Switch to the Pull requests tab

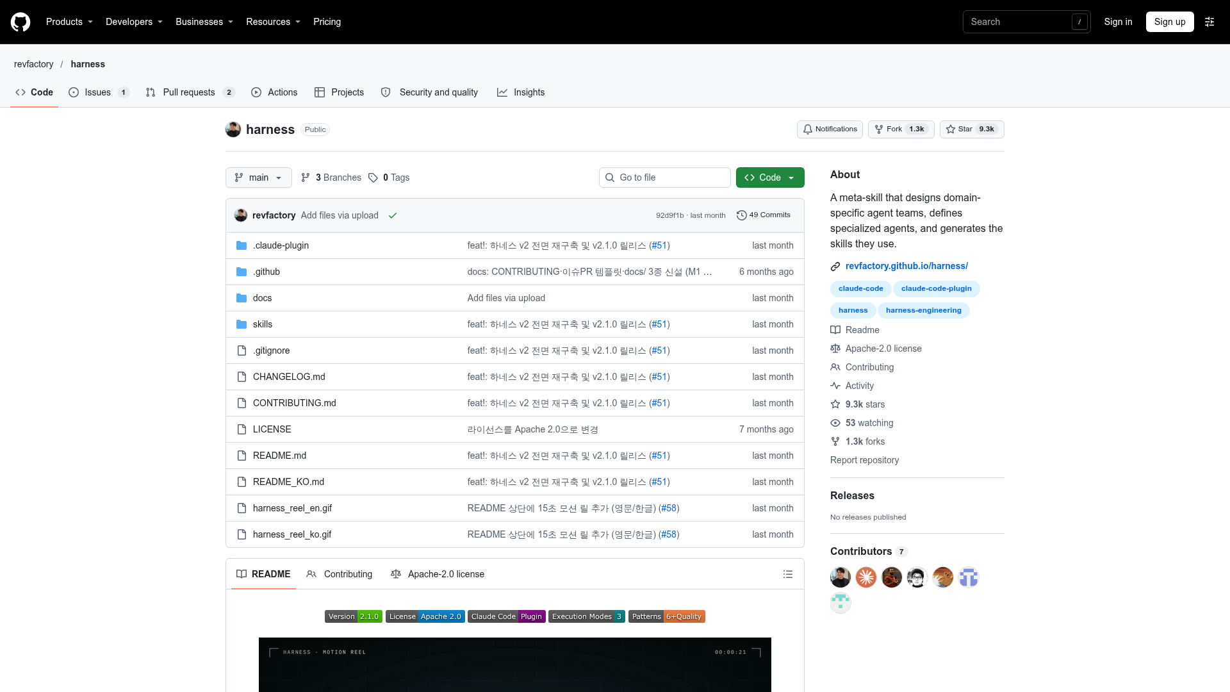(x=190, y=92)
